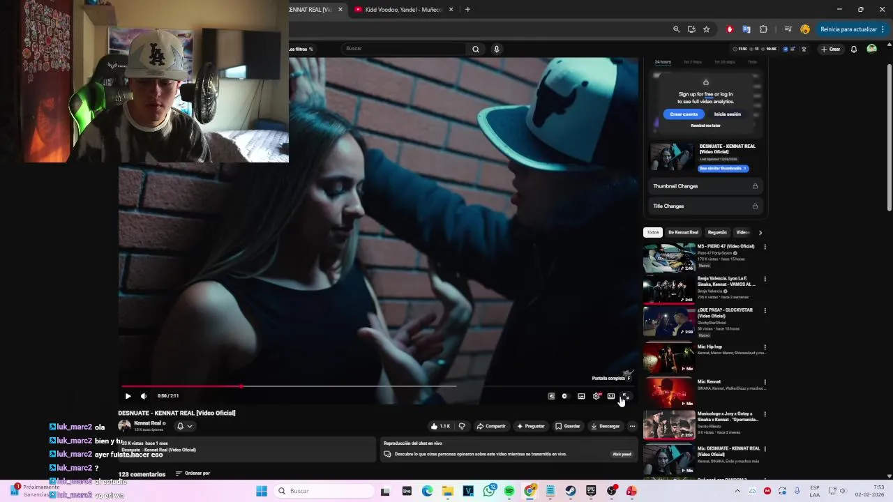Open WhatsApp from the taskbar
Screen dimensions: 893x502
pos(489,491)
